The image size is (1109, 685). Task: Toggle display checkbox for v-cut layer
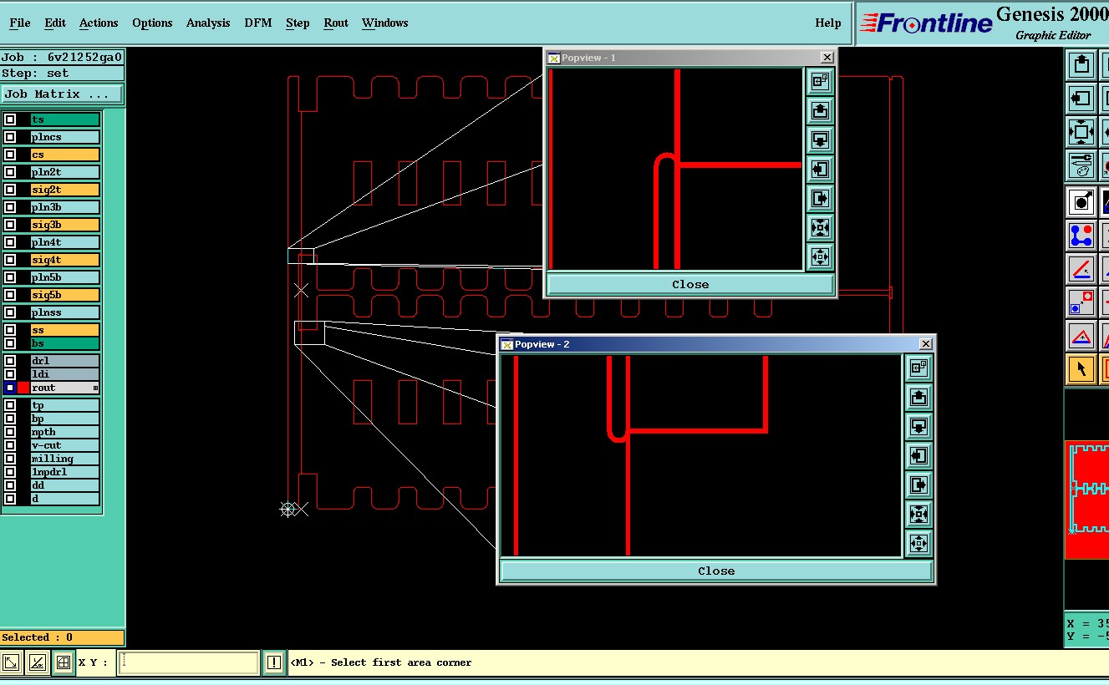pyautogui.click(x=10, y=445)
